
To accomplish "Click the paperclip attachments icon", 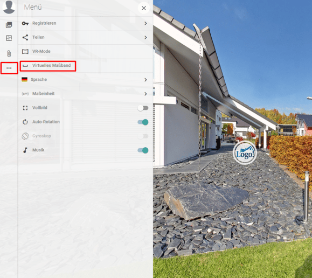I will (x=9, y=54).
